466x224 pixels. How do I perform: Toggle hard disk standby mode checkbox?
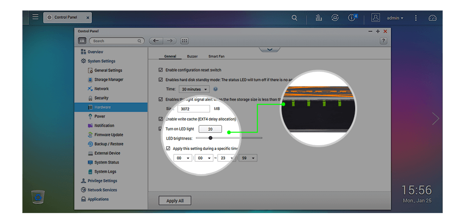(161, 80)
